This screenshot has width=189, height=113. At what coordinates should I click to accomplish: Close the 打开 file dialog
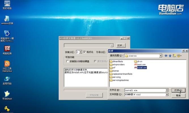pos(186,51)
